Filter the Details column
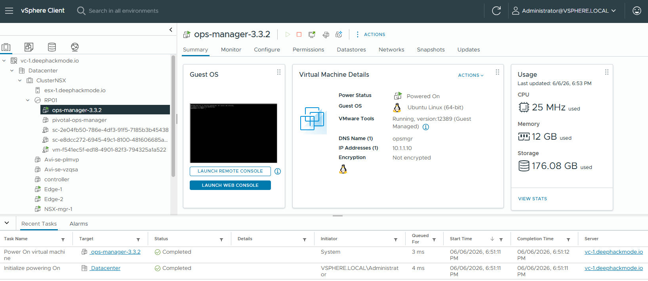648x281 pixels. (305, 239)
